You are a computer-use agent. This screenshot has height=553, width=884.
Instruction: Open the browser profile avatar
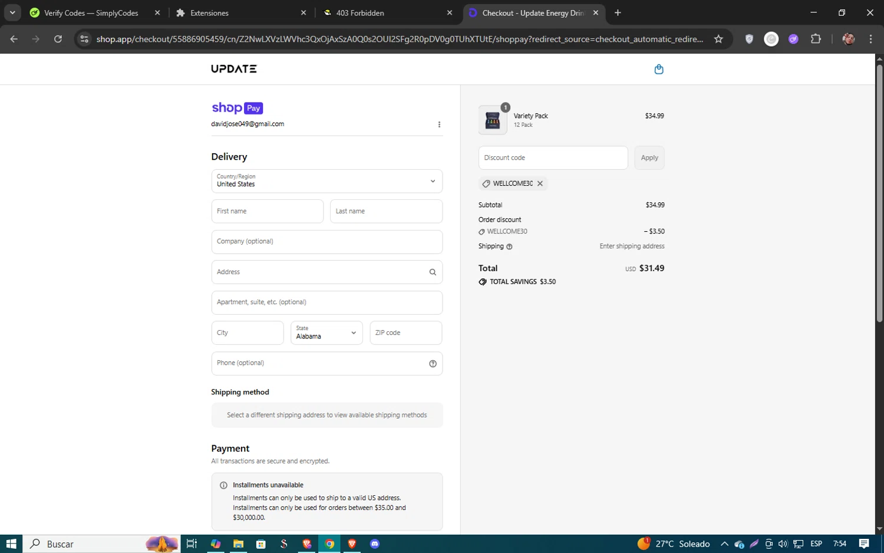click(x=849, y=39)
